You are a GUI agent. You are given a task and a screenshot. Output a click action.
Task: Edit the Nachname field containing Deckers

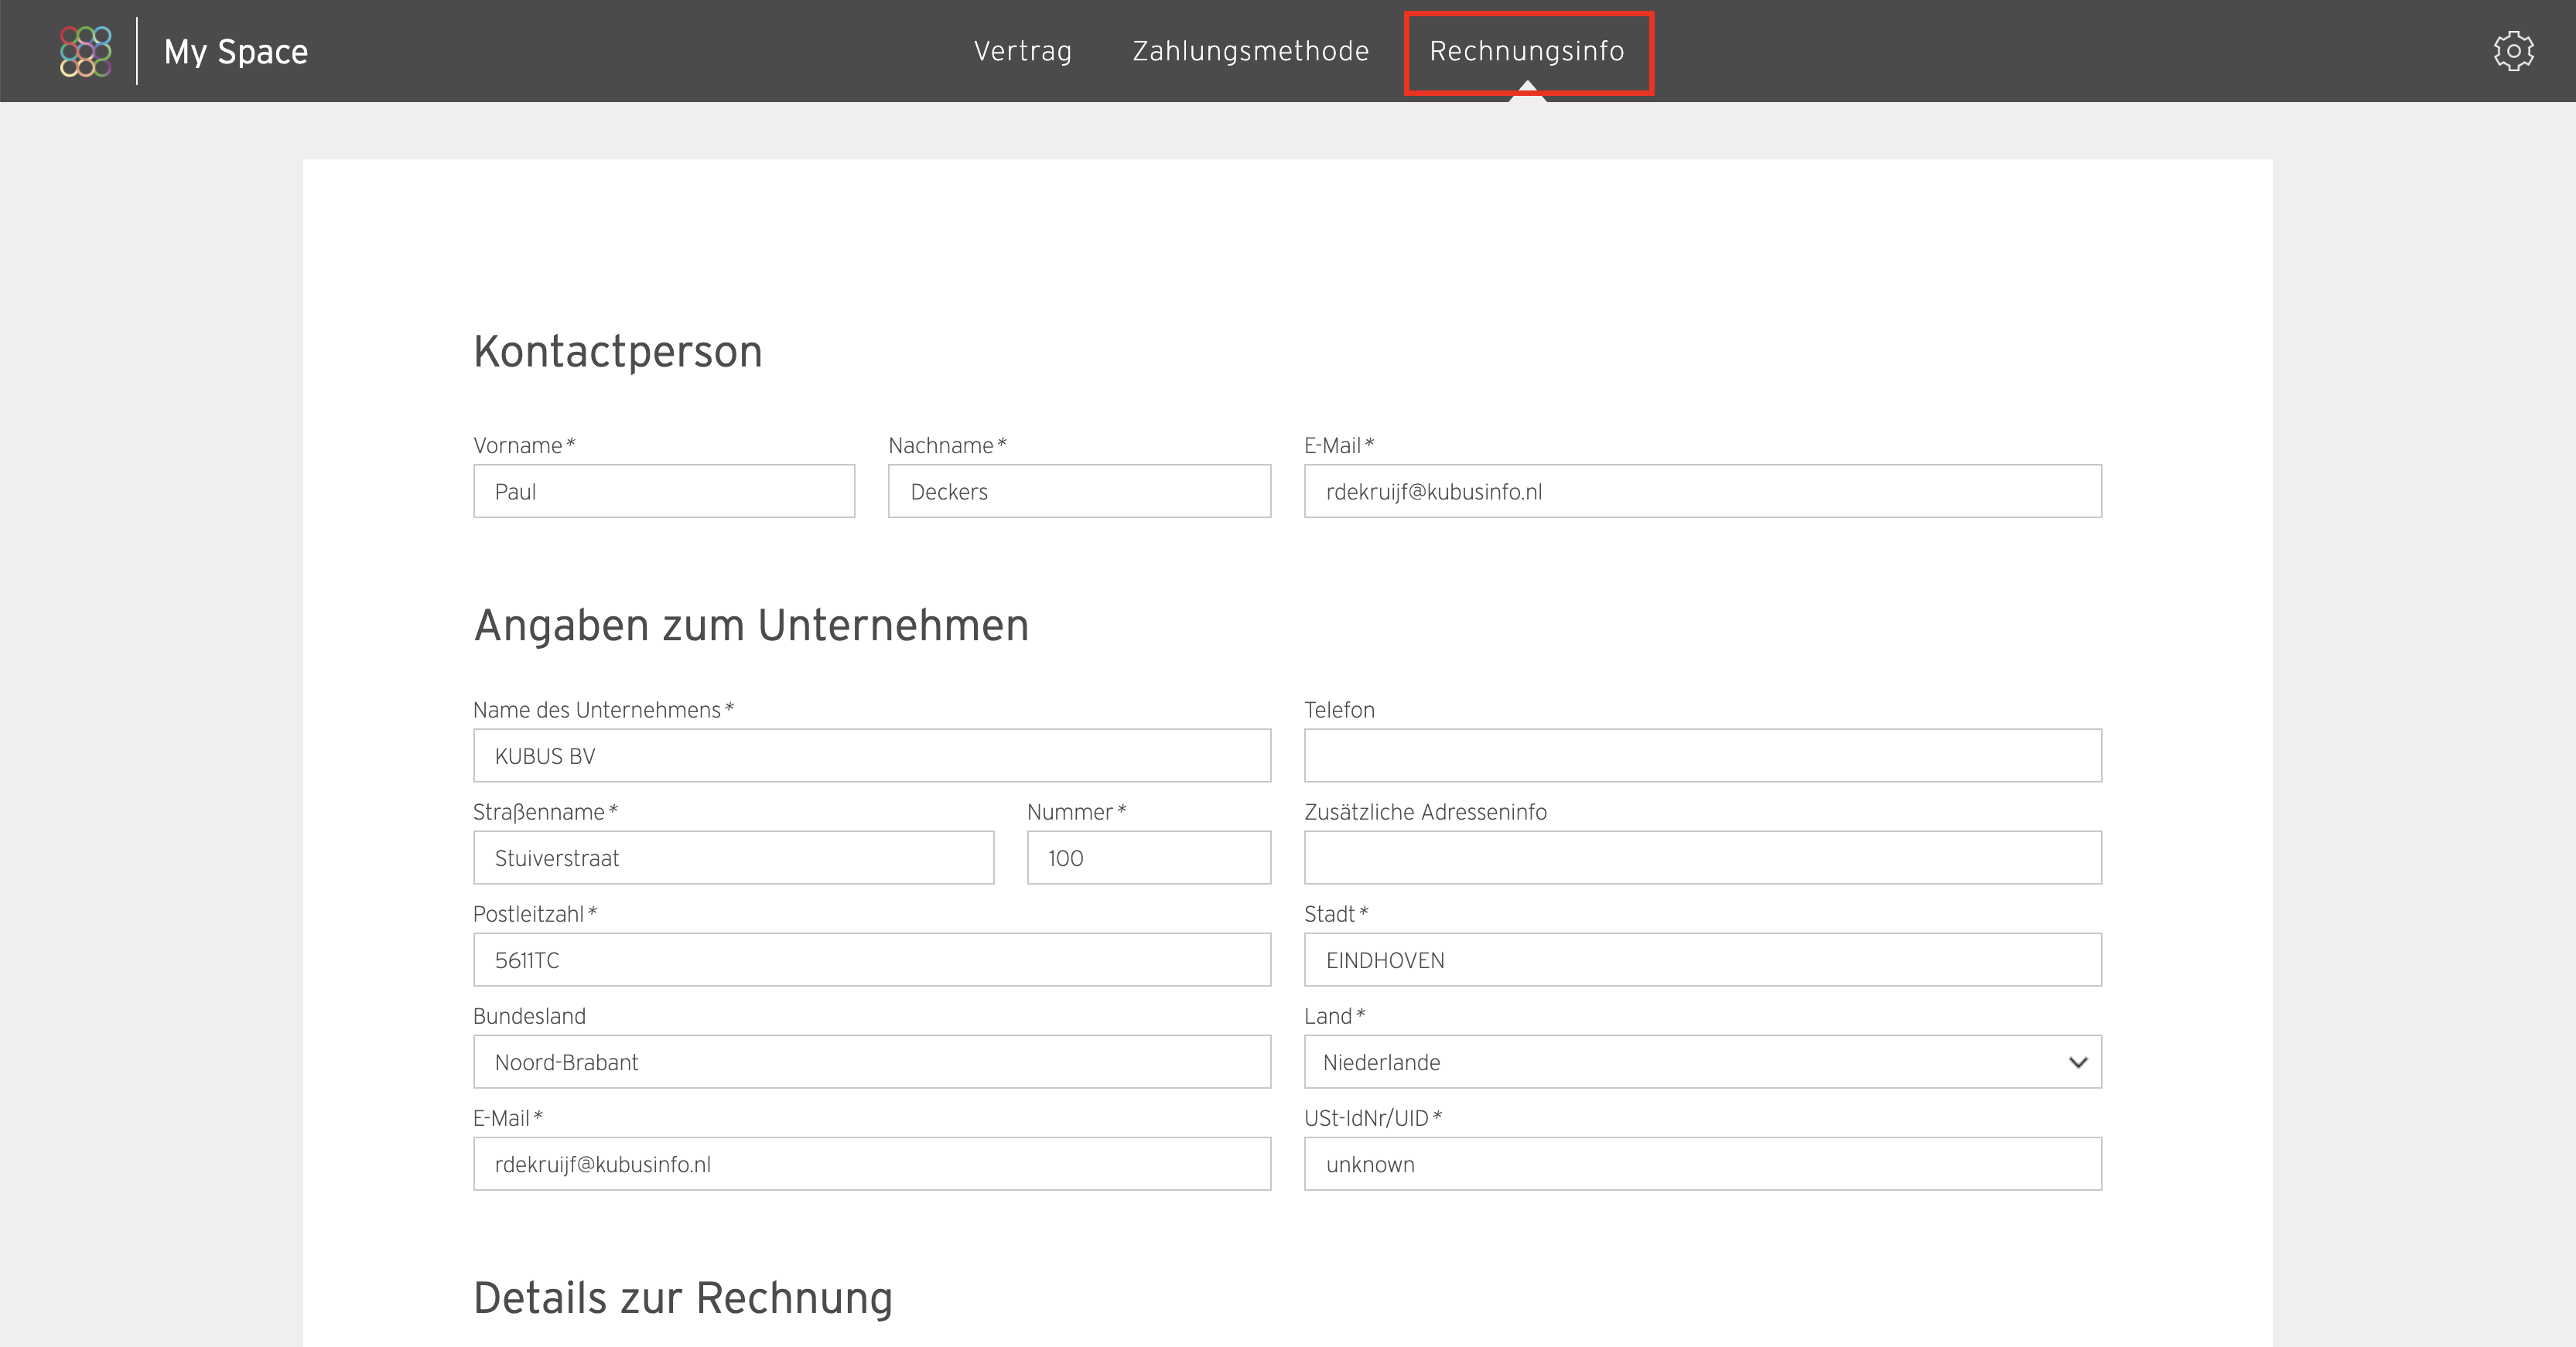point(1079,491)
